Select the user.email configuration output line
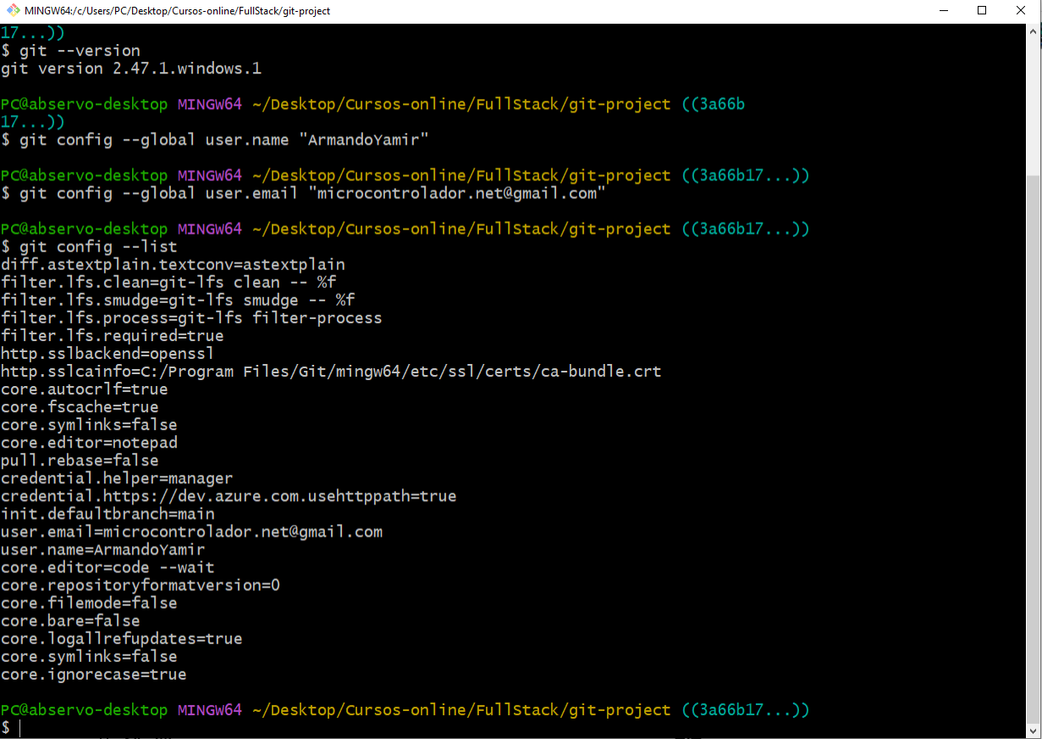The height and width of the screenshot is (739, 1042). pyautogui.click(x=190, y=532)
